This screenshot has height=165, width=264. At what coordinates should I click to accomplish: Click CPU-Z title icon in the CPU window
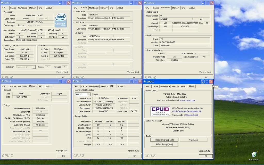click(x=2, y=3)
